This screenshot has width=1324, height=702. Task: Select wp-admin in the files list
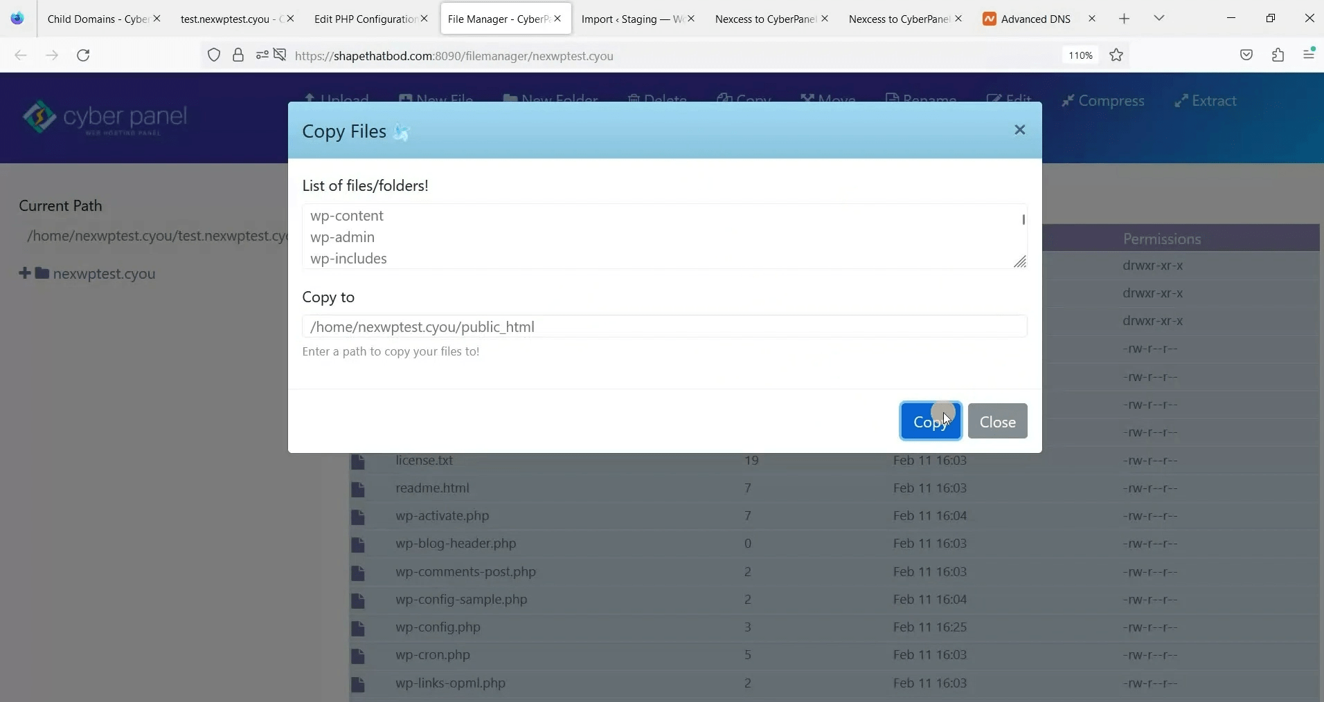[343, 237]
